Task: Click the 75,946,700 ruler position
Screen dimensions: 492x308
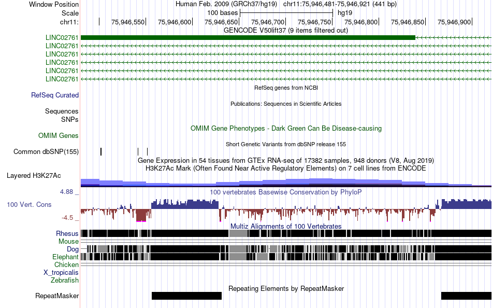Action: coord(268,22)
